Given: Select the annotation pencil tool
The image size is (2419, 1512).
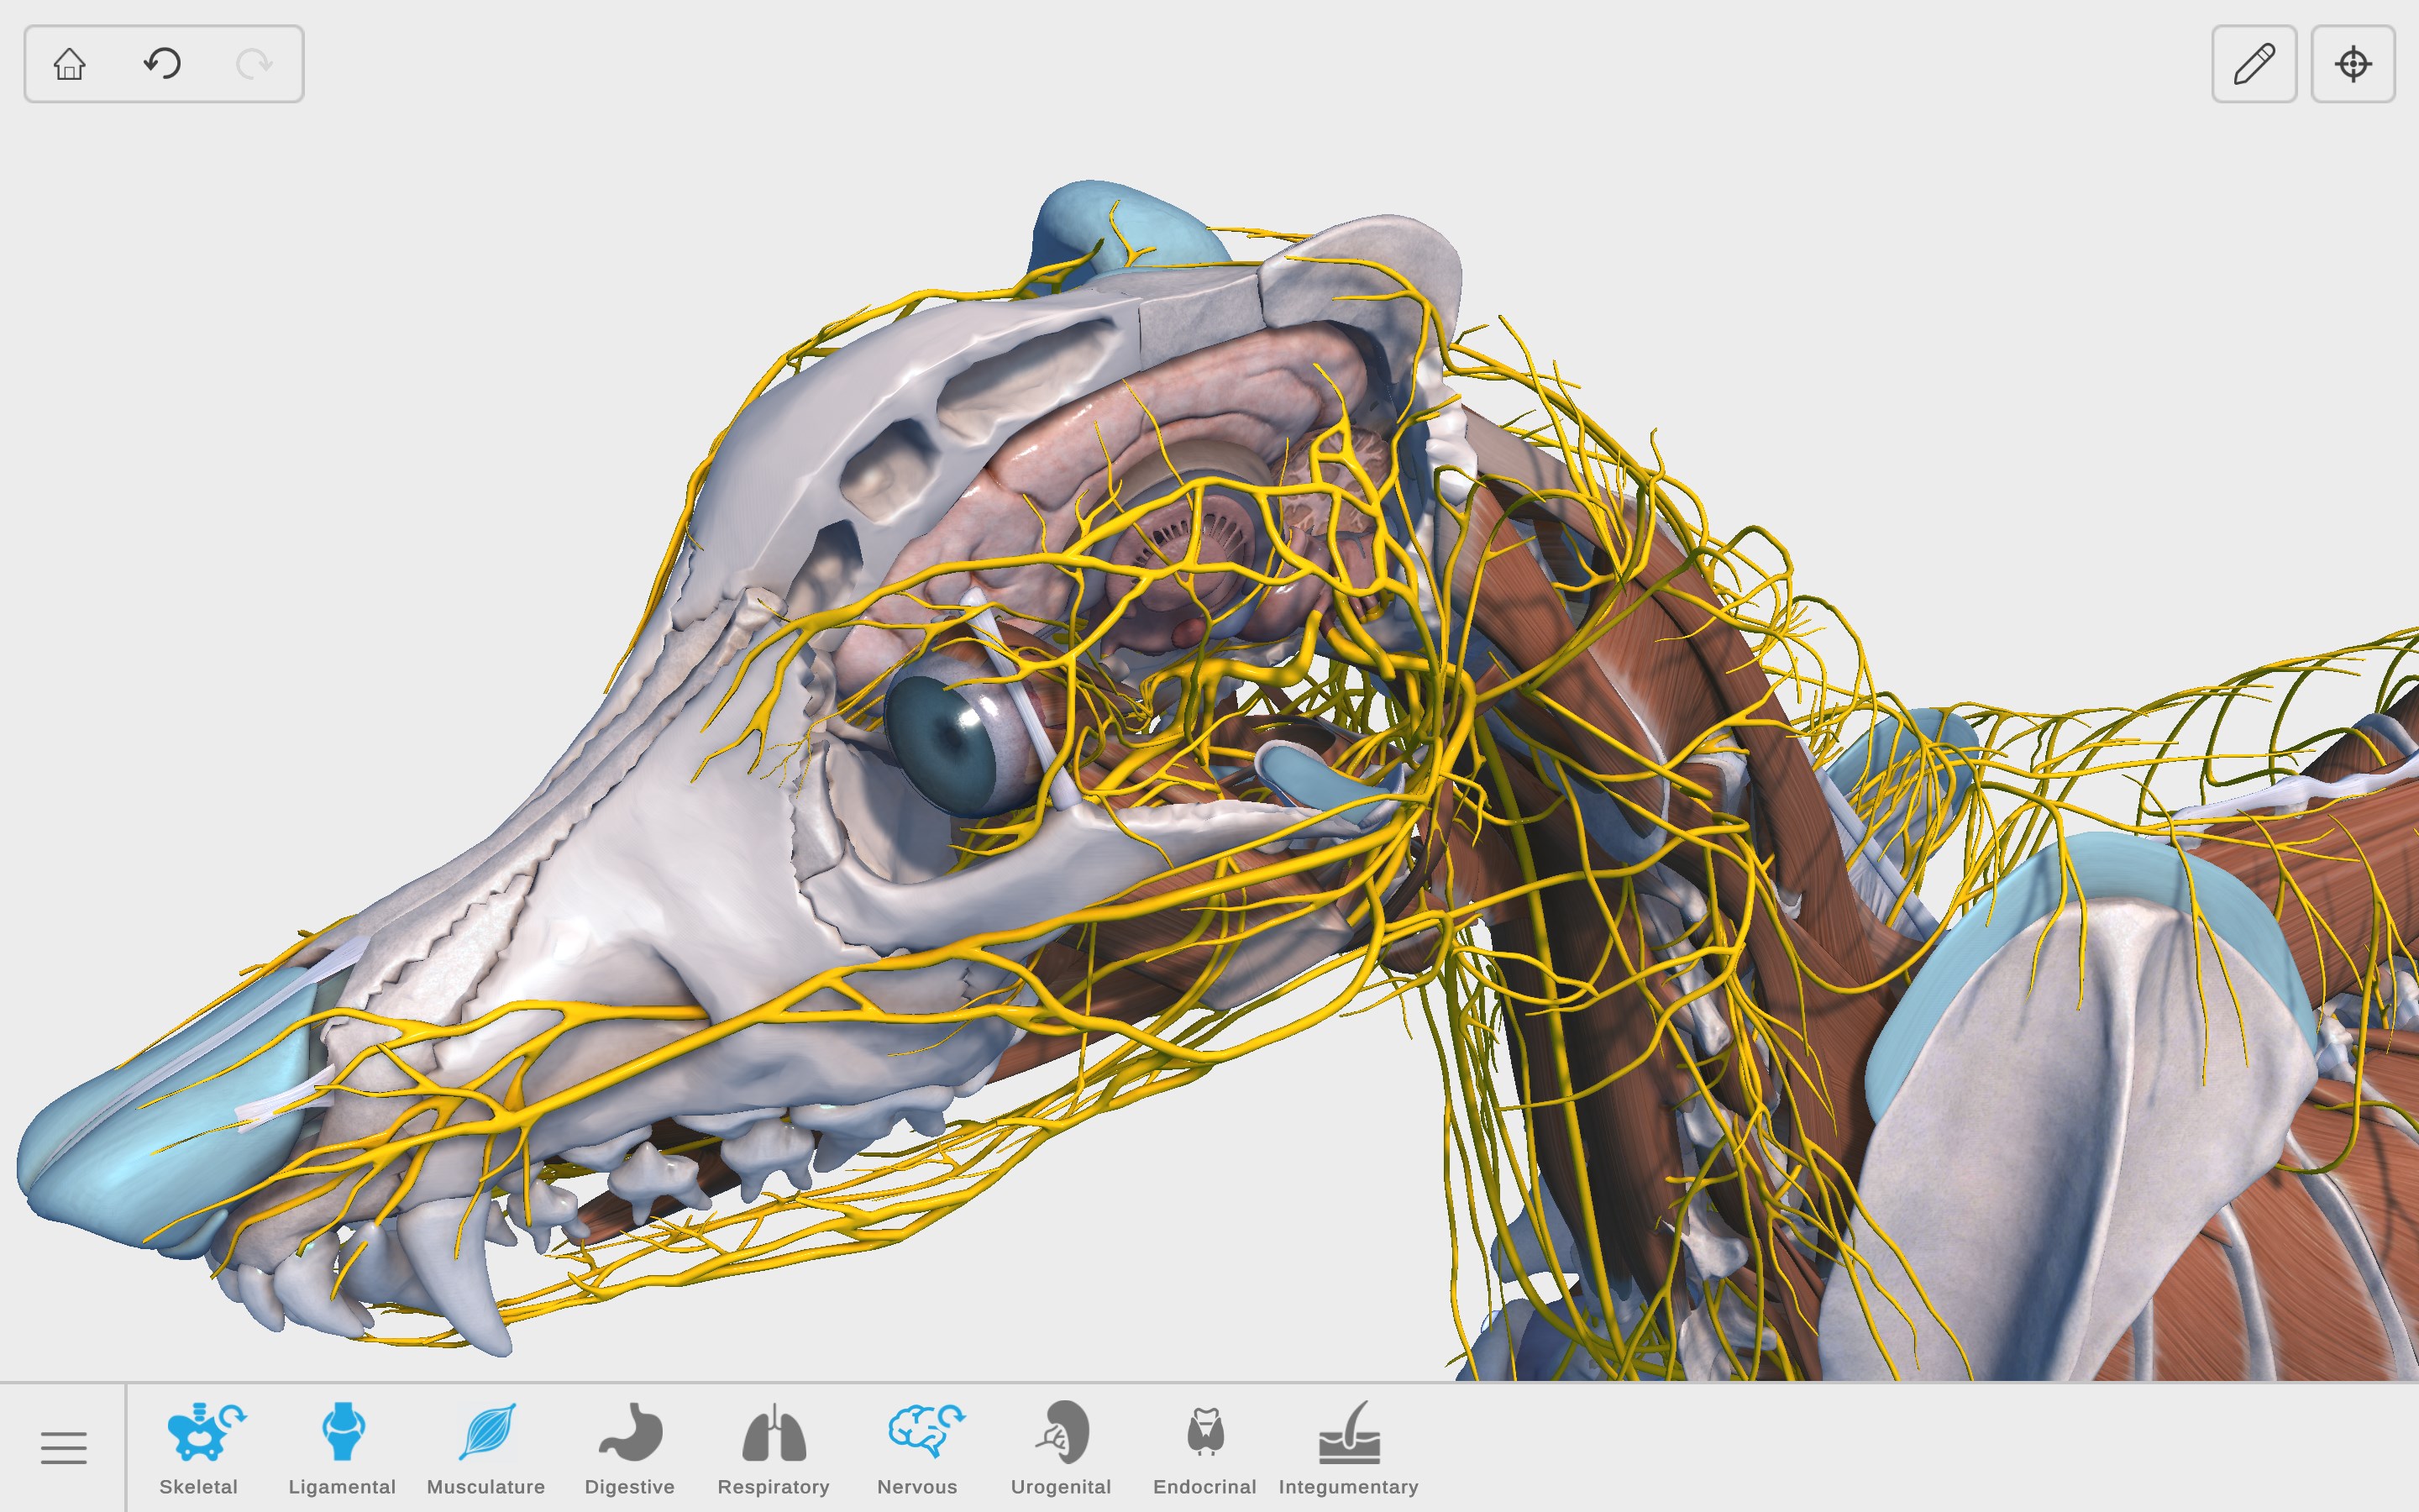Looking at the screenshot, I should (x=2254, y=63).
